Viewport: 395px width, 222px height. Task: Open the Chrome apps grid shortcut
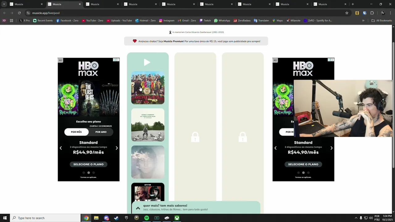pyautogui.click(x=11, y=21)
